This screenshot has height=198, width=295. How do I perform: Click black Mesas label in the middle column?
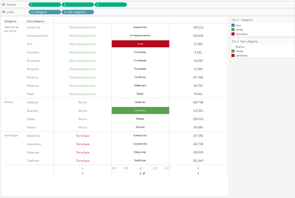(140, 119)
